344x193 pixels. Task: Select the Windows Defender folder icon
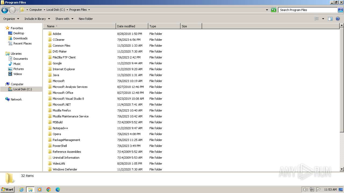click(50, 169)
